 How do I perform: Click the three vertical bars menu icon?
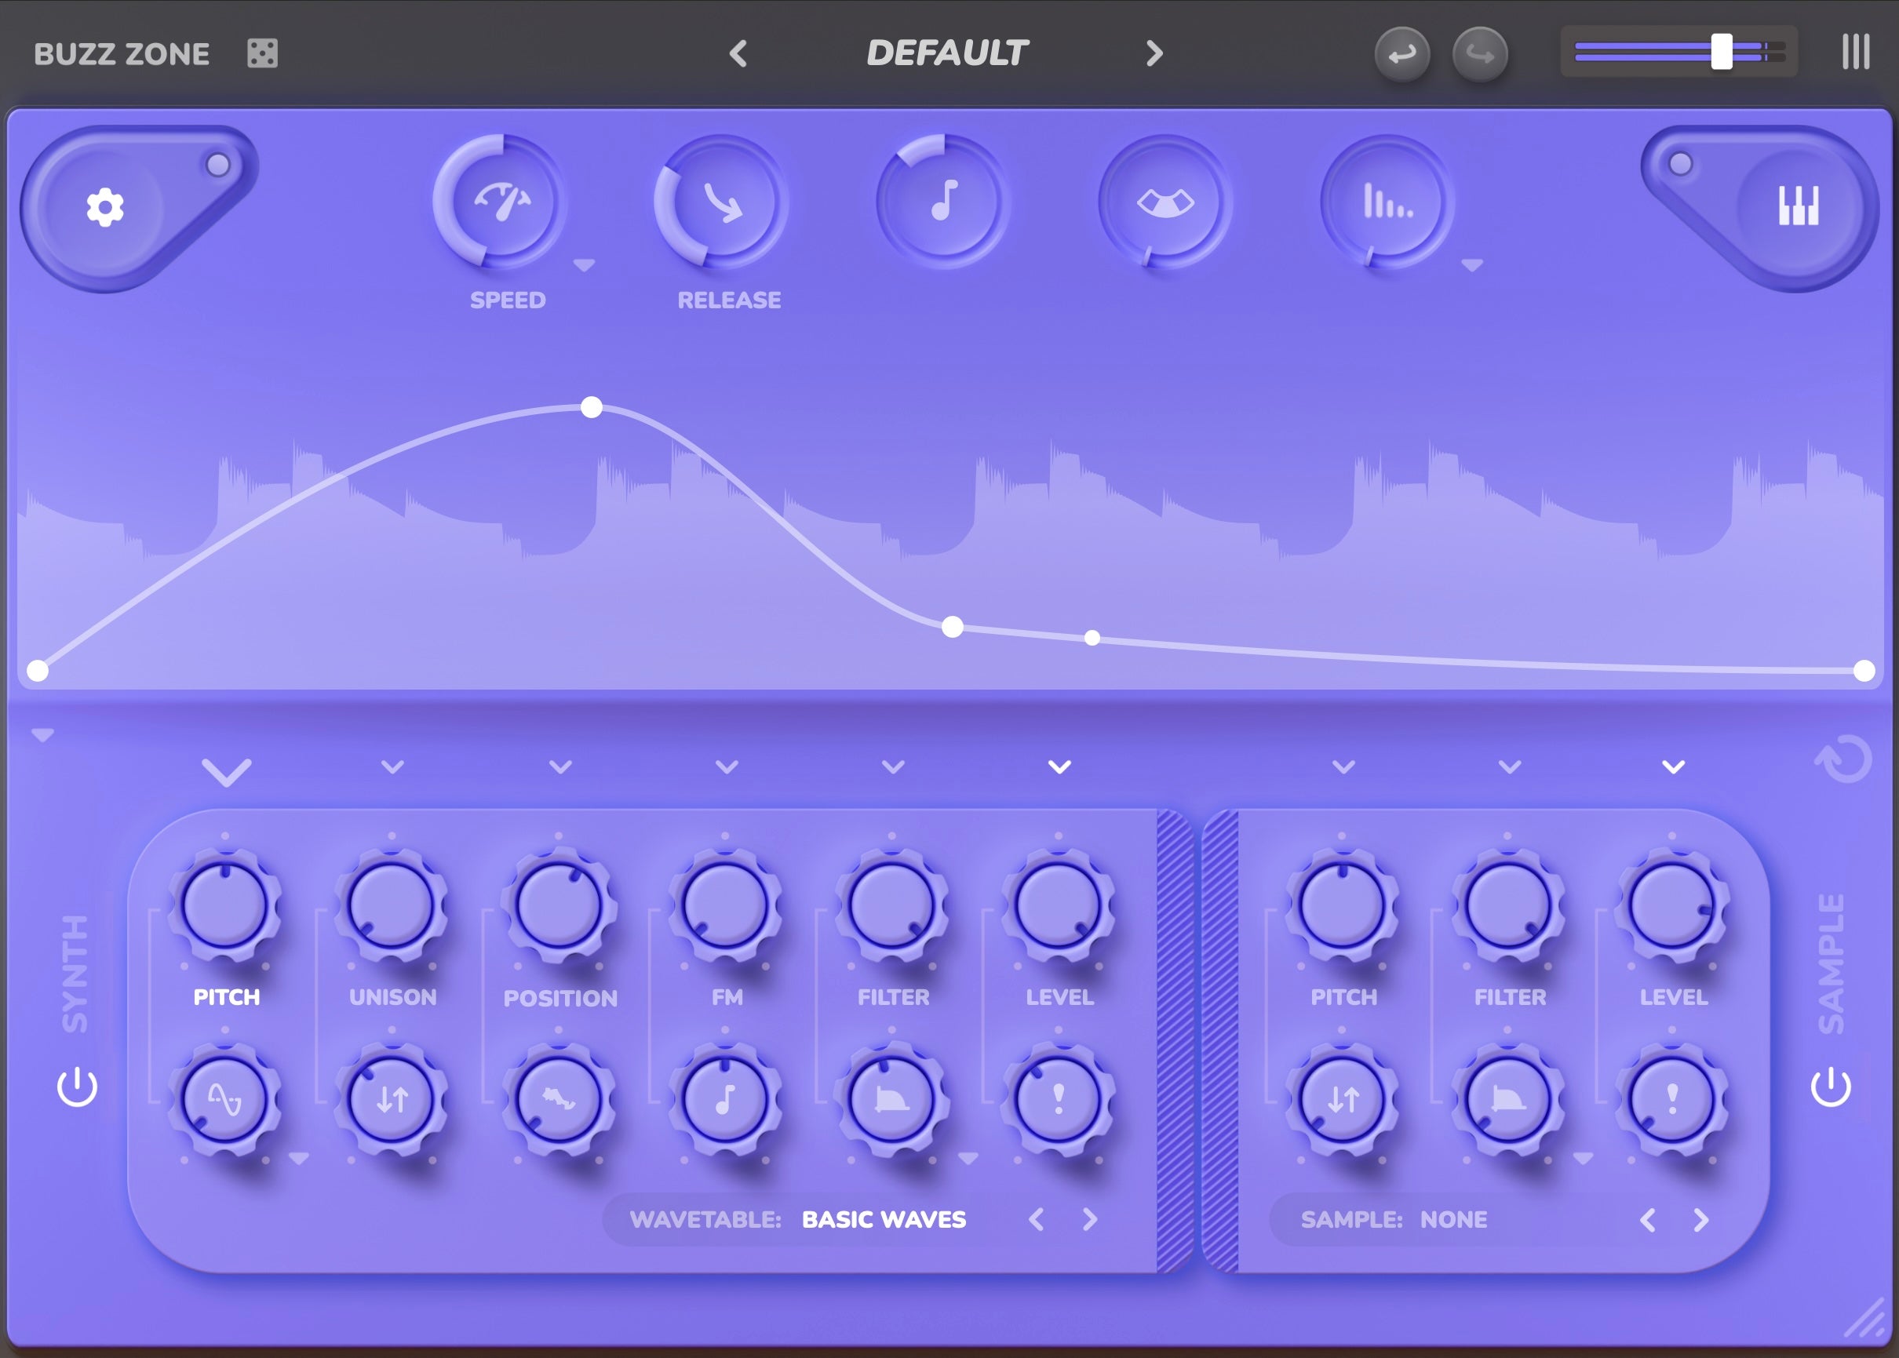pyautogui.click(x=1855, y=53)
